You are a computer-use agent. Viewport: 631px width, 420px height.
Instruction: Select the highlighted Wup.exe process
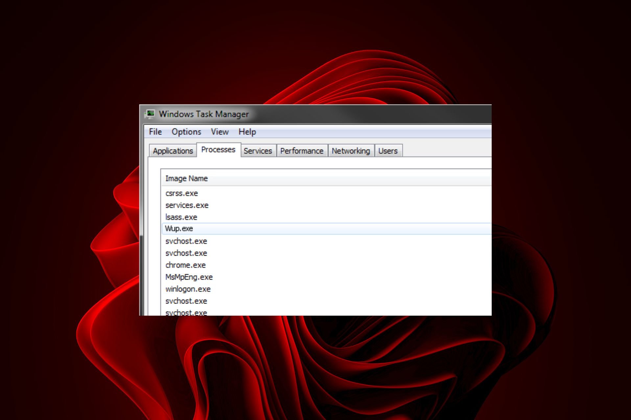pos(326,229)
